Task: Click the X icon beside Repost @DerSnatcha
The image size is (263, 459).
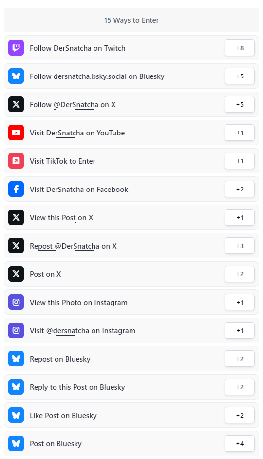Action: pos(16,246)
